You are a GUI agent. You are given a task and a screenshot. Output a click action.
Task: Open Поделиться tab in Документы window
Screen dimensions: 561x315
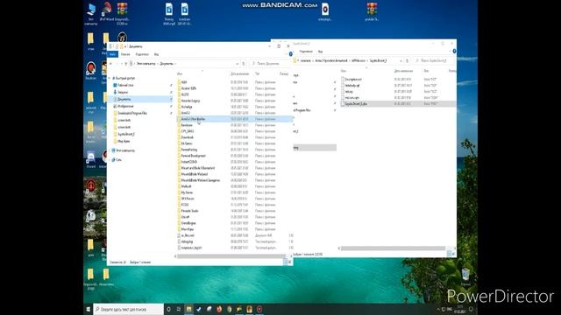coord(142,54)
